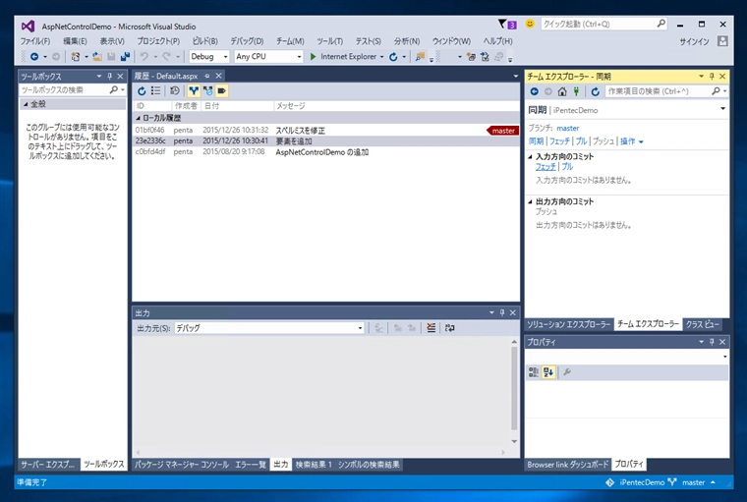The width and height of the screenshot is (747, 502).
Task: Toggle the remote branches icon in history
Action: pyautogui.click(x=207, y=90)
